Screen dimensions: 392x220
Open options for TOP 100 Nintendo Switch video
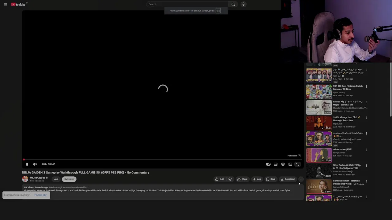(x=366, y=86)
